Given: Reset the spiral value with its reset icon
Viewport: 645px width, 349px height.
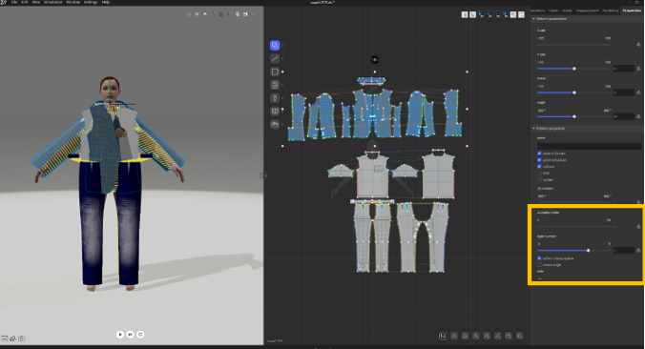Looking at the screenshot, I should (639, 92).
